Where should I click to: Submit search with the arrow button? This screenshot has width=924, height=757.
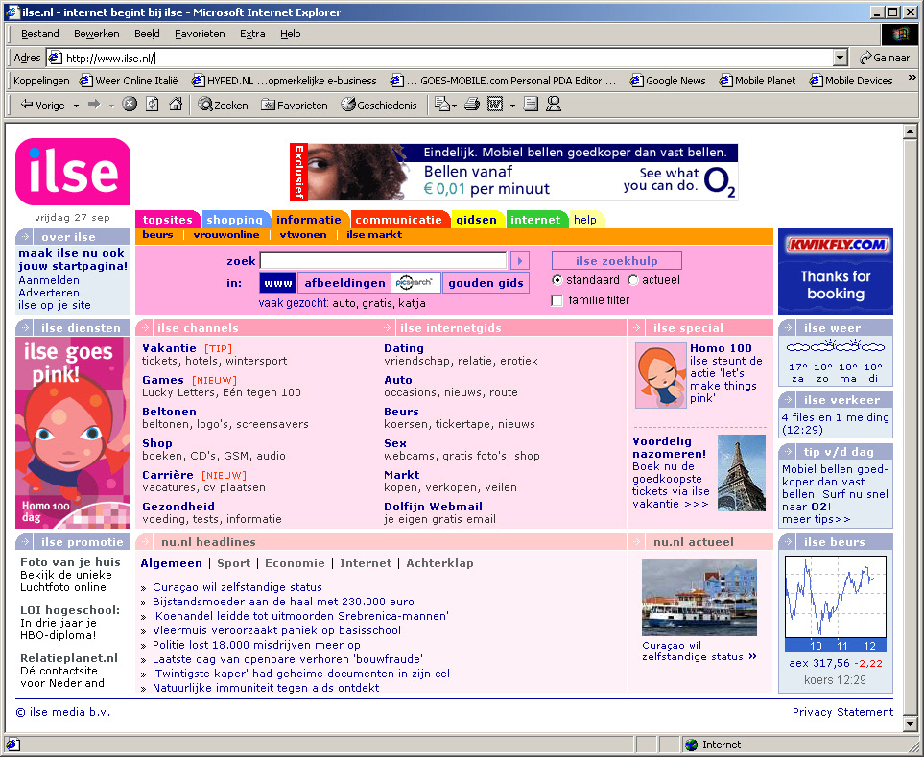click(520, 260)
